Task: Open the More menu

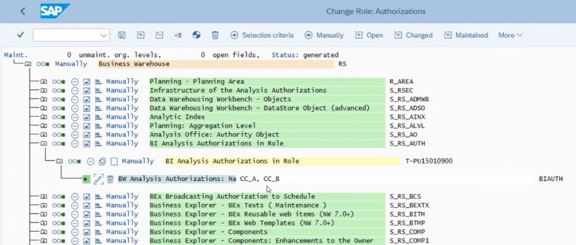Action: tap(510, 35)
